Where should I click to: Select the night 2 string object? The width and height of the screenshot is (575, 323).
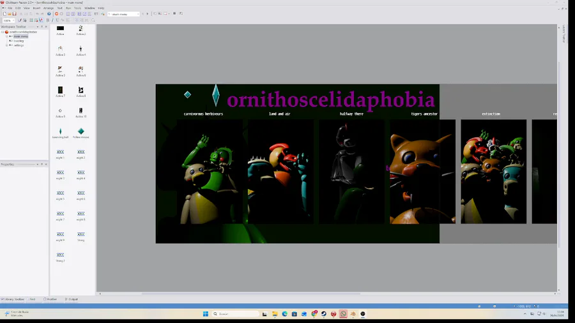tap(80, 152)
